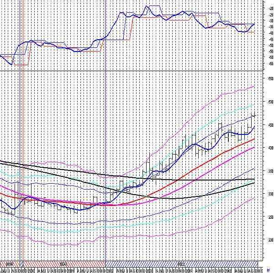274x273 pixels.
Task: Select the right end of the thick red moving average
Action: 254,139
